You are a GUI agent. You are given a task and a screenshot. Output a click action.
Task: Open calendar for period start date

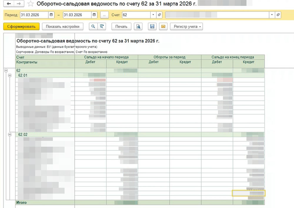pos(51,15)
